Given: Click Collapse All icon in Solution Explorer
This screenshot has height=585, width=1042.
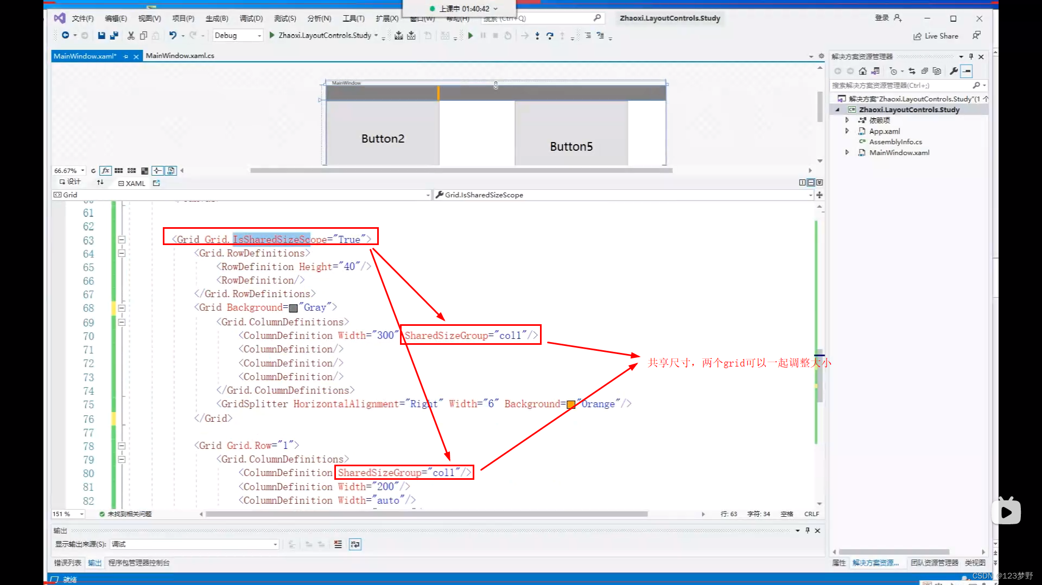Looking at the screenshot, I should click(x=924, y=71).
